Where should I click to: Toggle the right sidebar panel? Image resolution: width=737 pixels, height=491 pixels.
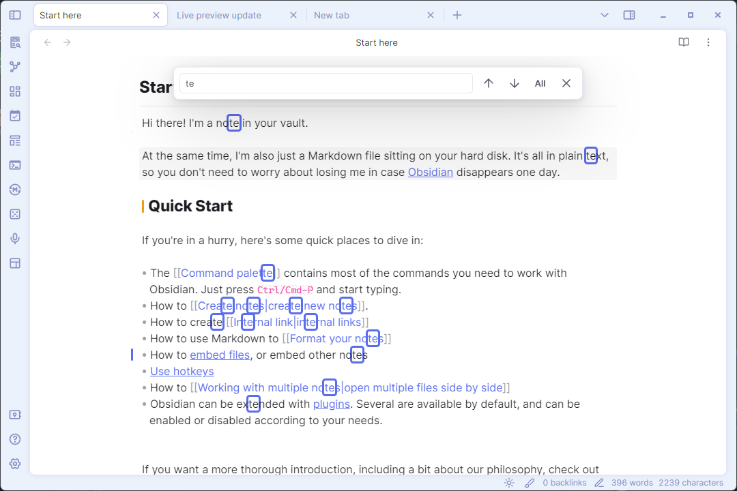tap(628, 14)
